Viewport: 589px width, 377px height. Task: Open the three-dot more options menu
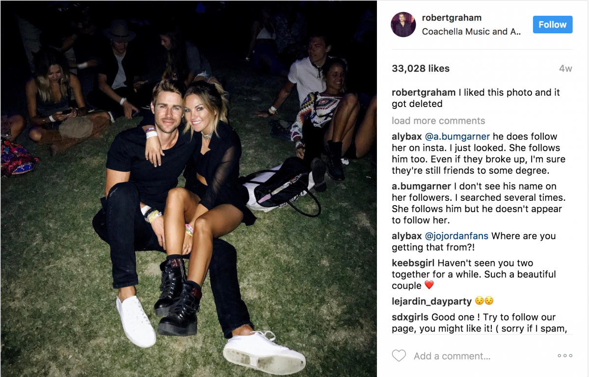click(x=565, y=356)
